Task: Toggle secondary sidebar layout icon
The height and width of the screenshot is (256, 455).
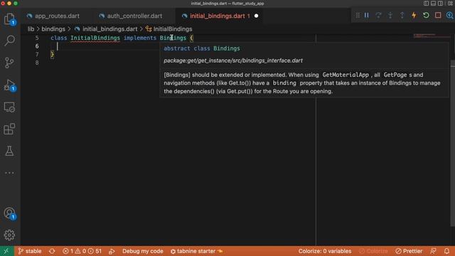Action: pos(441,4)
